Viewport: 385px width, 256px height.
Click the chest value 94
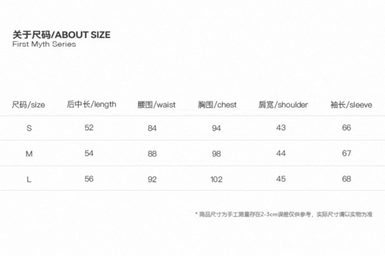click(x=217, y=128)
